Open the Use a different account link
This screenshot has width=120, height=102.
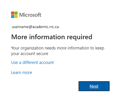(x=32, y=62)
